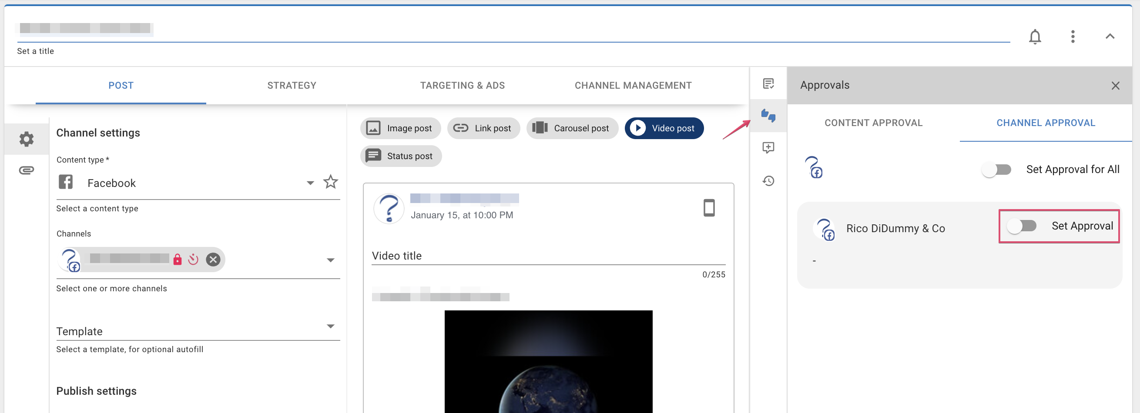
Task: Expand the Content type dropdown arrow
Action: (x=310, y=183)
